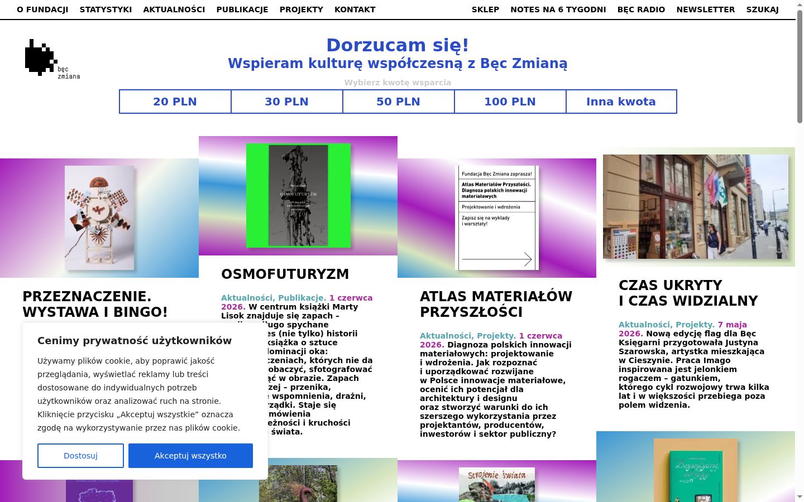
Task: Open the OSMOFUTURYZM article headline
Action: coord(285,274)
